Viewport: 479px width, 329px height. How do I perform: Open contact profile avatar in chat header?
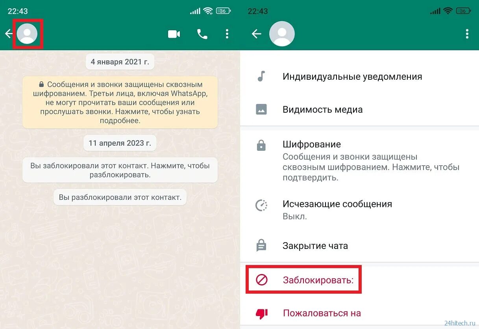coord(27,34)
